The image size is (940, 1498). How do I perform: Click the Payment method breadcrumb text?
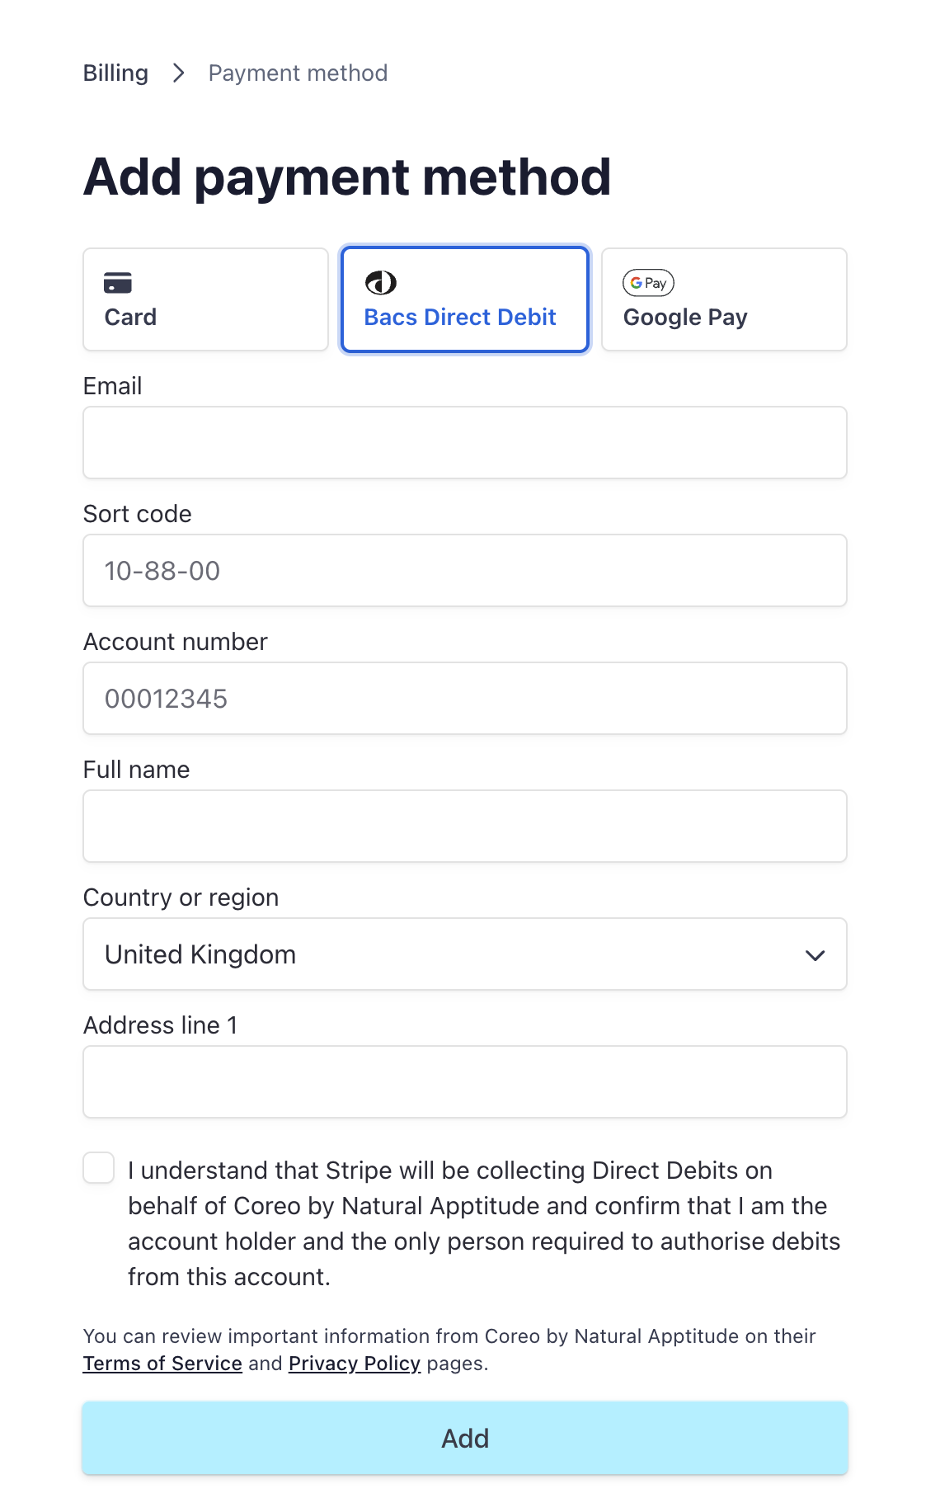298,73
